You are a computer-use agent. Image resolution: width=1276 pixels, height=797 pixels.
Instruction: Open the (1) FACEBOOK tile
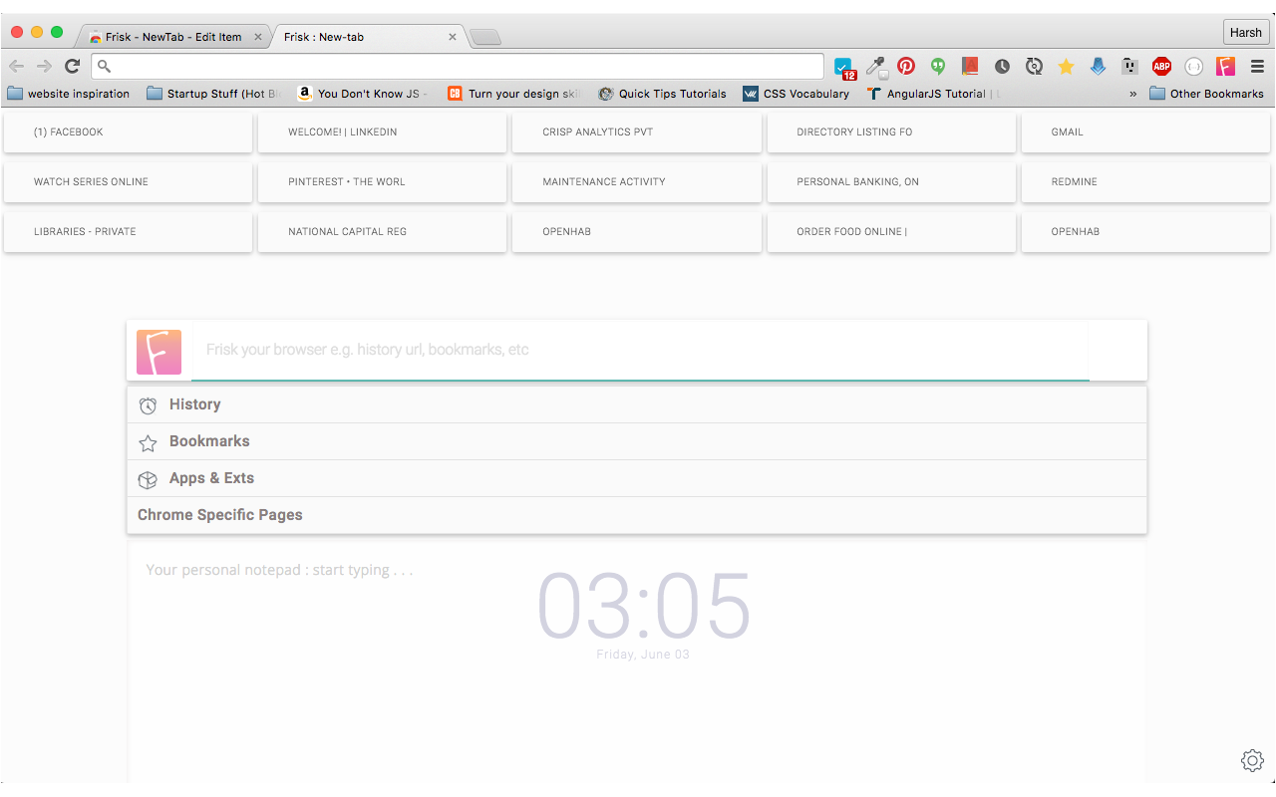click(128, 133)
